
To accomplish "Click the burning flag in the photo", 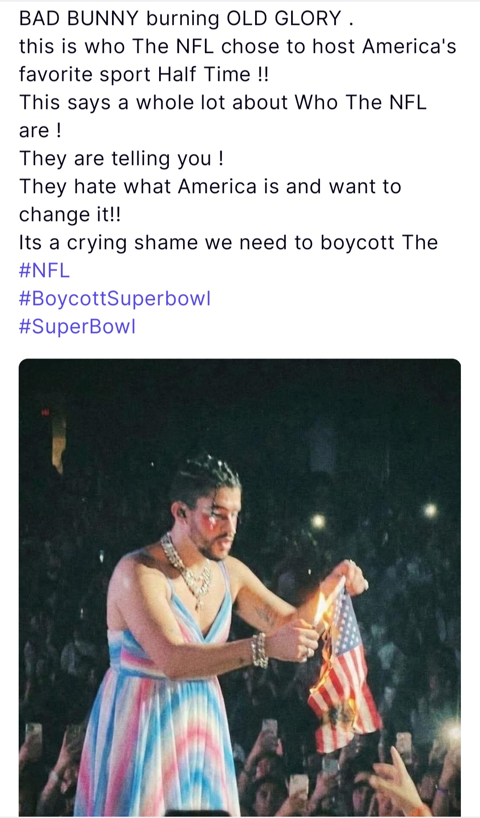I will [x=342, y=667].
